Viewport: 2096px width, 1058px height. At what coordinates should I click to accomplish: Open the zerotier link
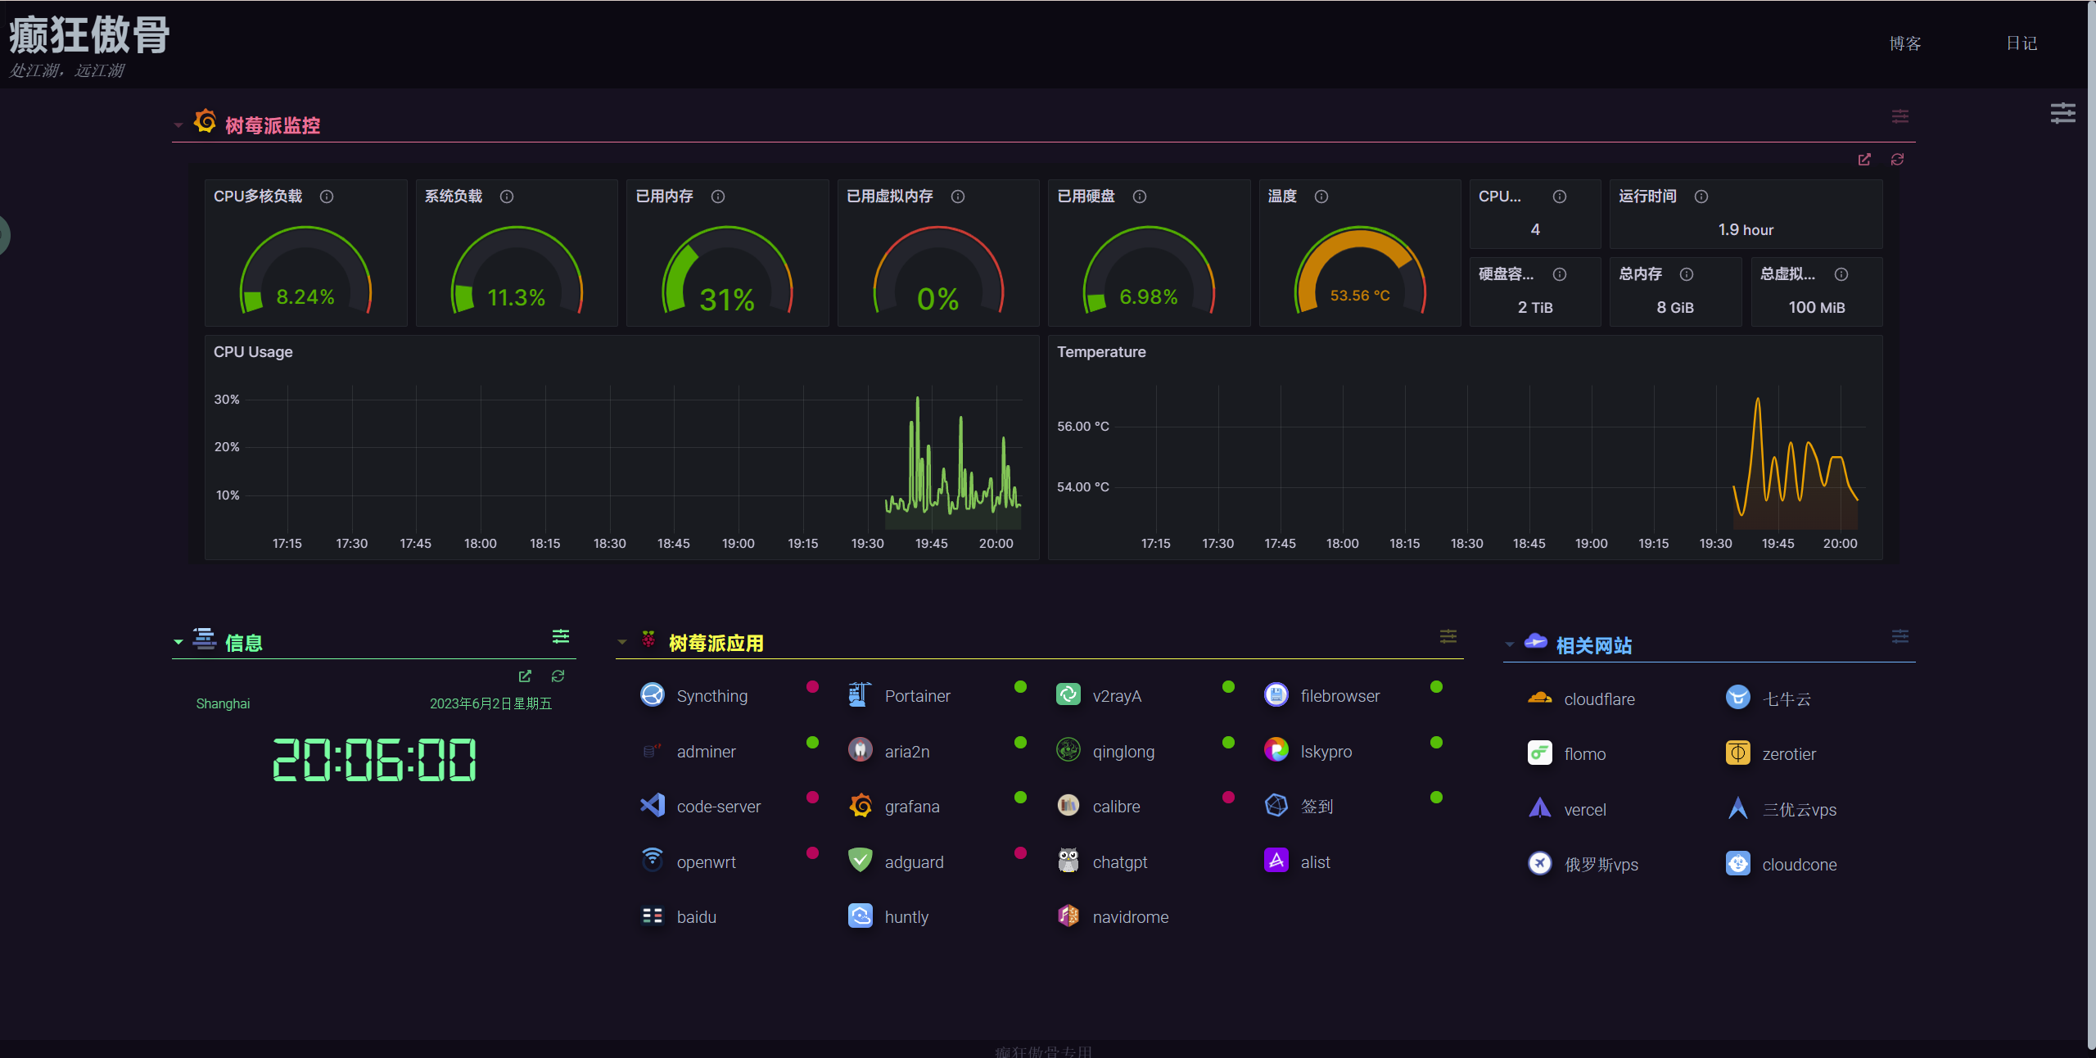click(x=1788, y=754)
